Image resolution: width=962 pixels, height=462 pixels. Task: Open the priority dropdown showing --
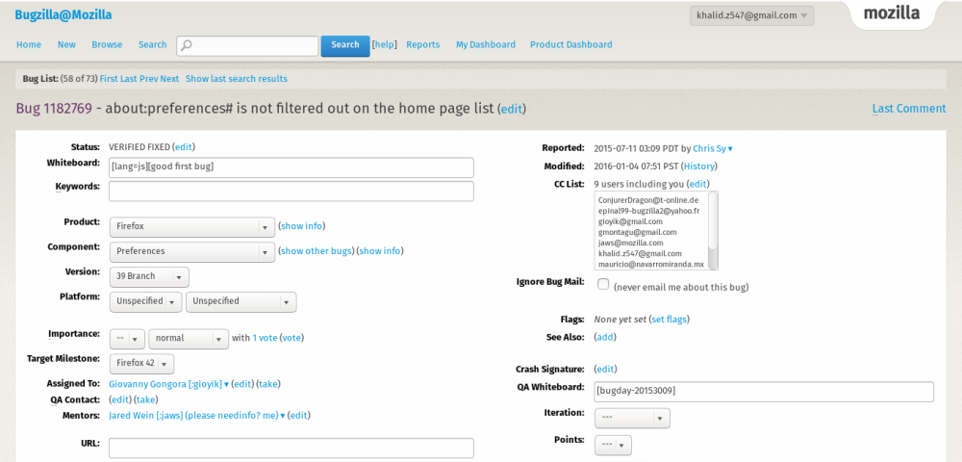pyautogui.click(x=127, y=338)
